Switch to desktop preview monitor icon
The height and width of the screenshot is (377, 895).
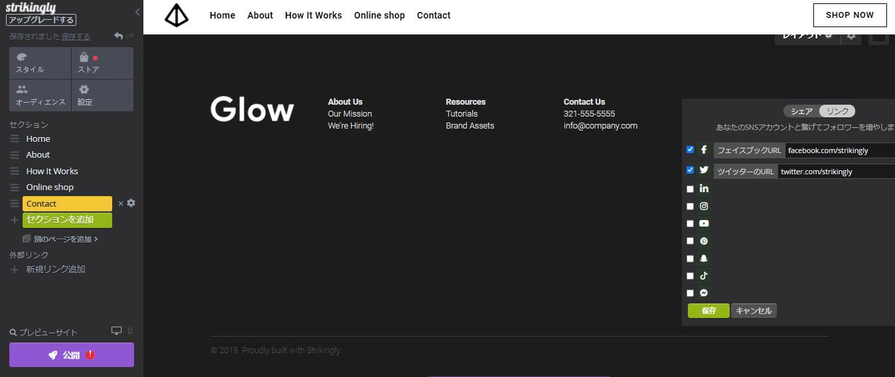pyautogui.click(x=116, y=331)
